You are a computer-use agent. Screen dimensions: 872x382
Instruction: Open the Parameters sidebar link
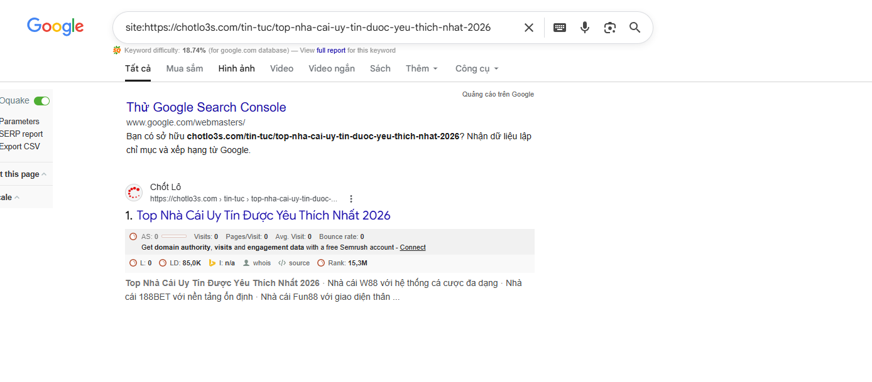19,122
